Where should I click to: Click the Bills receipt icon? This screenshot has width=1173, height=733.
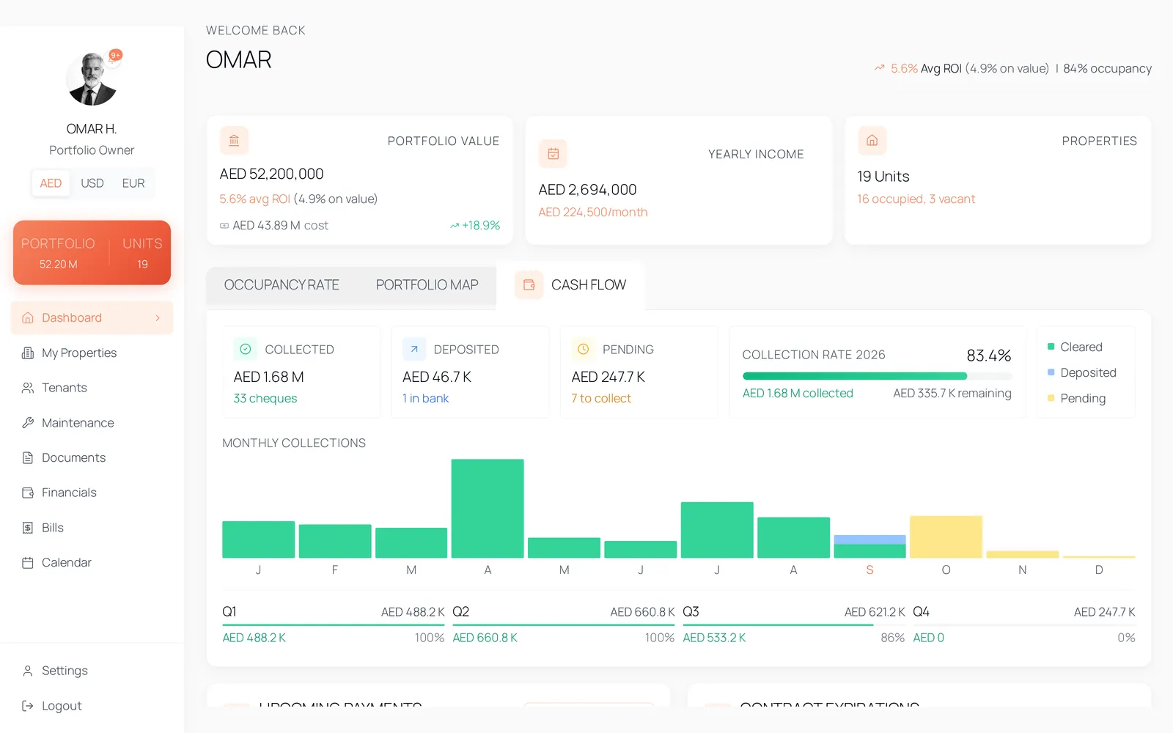[28, 528]
